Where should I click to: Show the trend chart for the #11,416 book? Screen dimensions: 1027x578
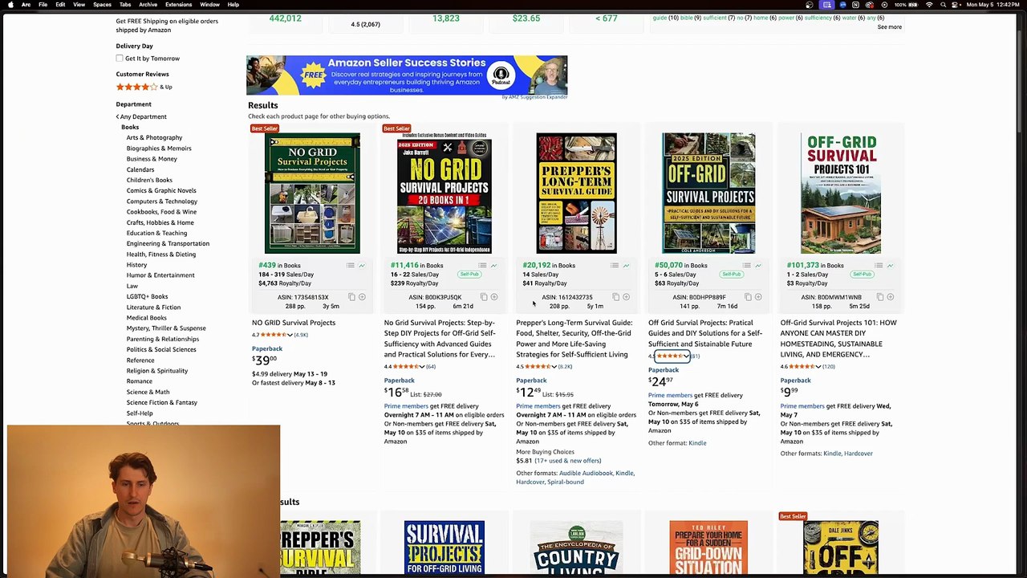pyautogui.click(x=494, y=266)
